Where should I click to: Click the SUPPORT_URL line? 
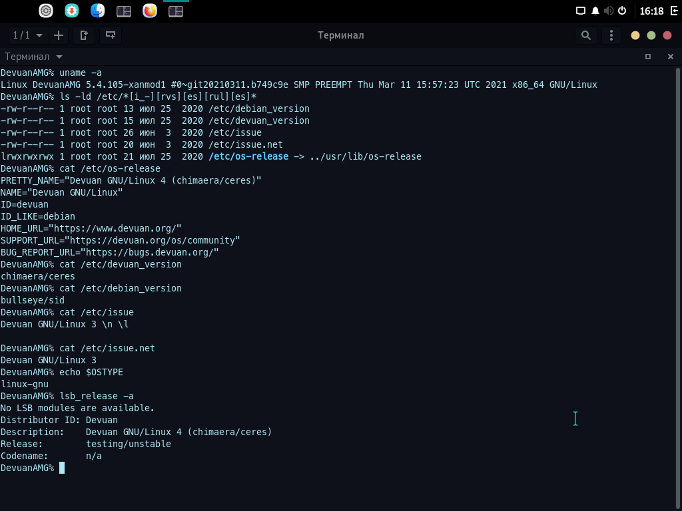(120, 240)
